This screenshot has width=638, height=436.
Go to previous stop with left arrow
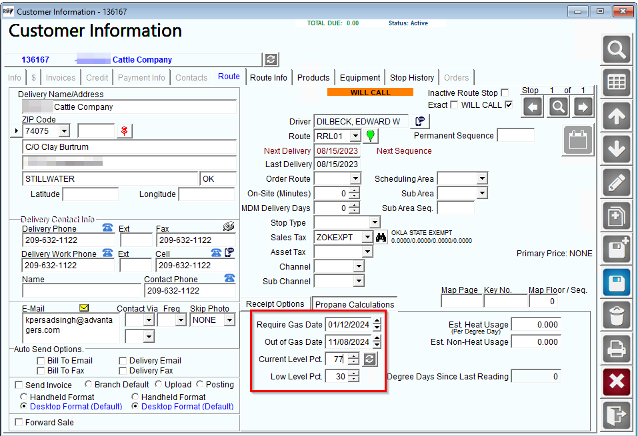click(x=533, y=107)
